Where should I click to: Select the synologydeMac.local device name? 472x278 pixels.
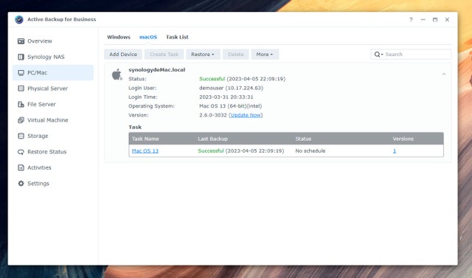click(x=157, y=70)
